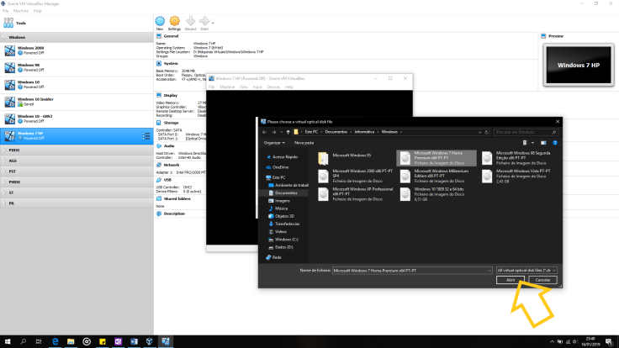Click the Up folder arrow in the file dialog
Viewport: 619px width, 348px height.
[x=288, y=131]
